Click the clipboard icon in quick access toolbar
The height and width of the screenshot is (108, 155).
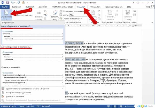(24, 3)
